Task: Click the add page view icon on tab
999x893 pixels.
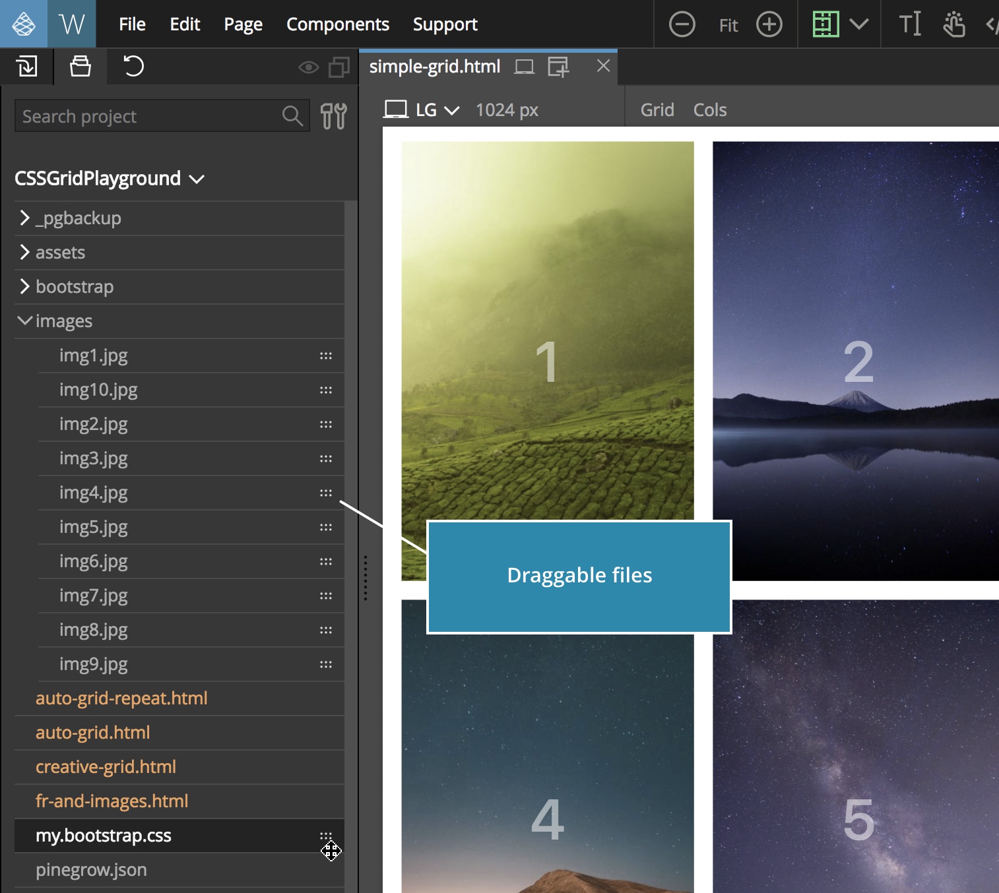Action: (x=558, y=67)
